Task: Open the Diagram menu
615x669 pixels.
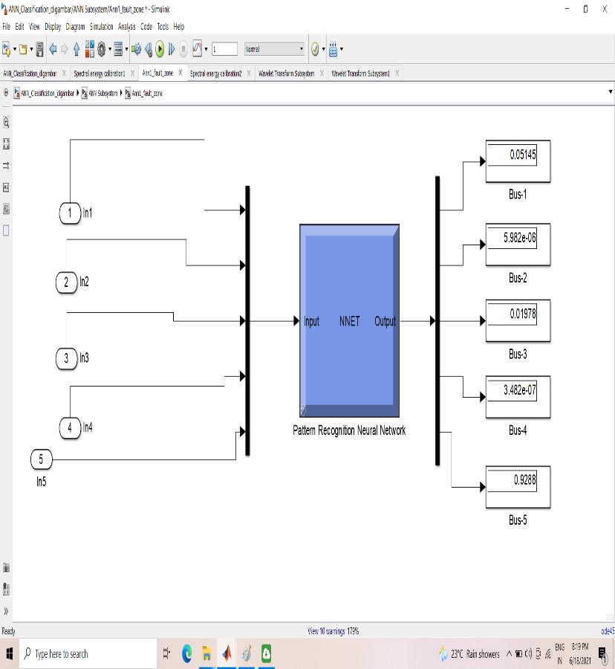Action: 76,27
